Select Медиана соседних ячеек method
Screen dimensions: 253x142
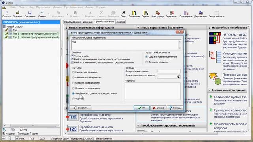click(x=74, y=88)
